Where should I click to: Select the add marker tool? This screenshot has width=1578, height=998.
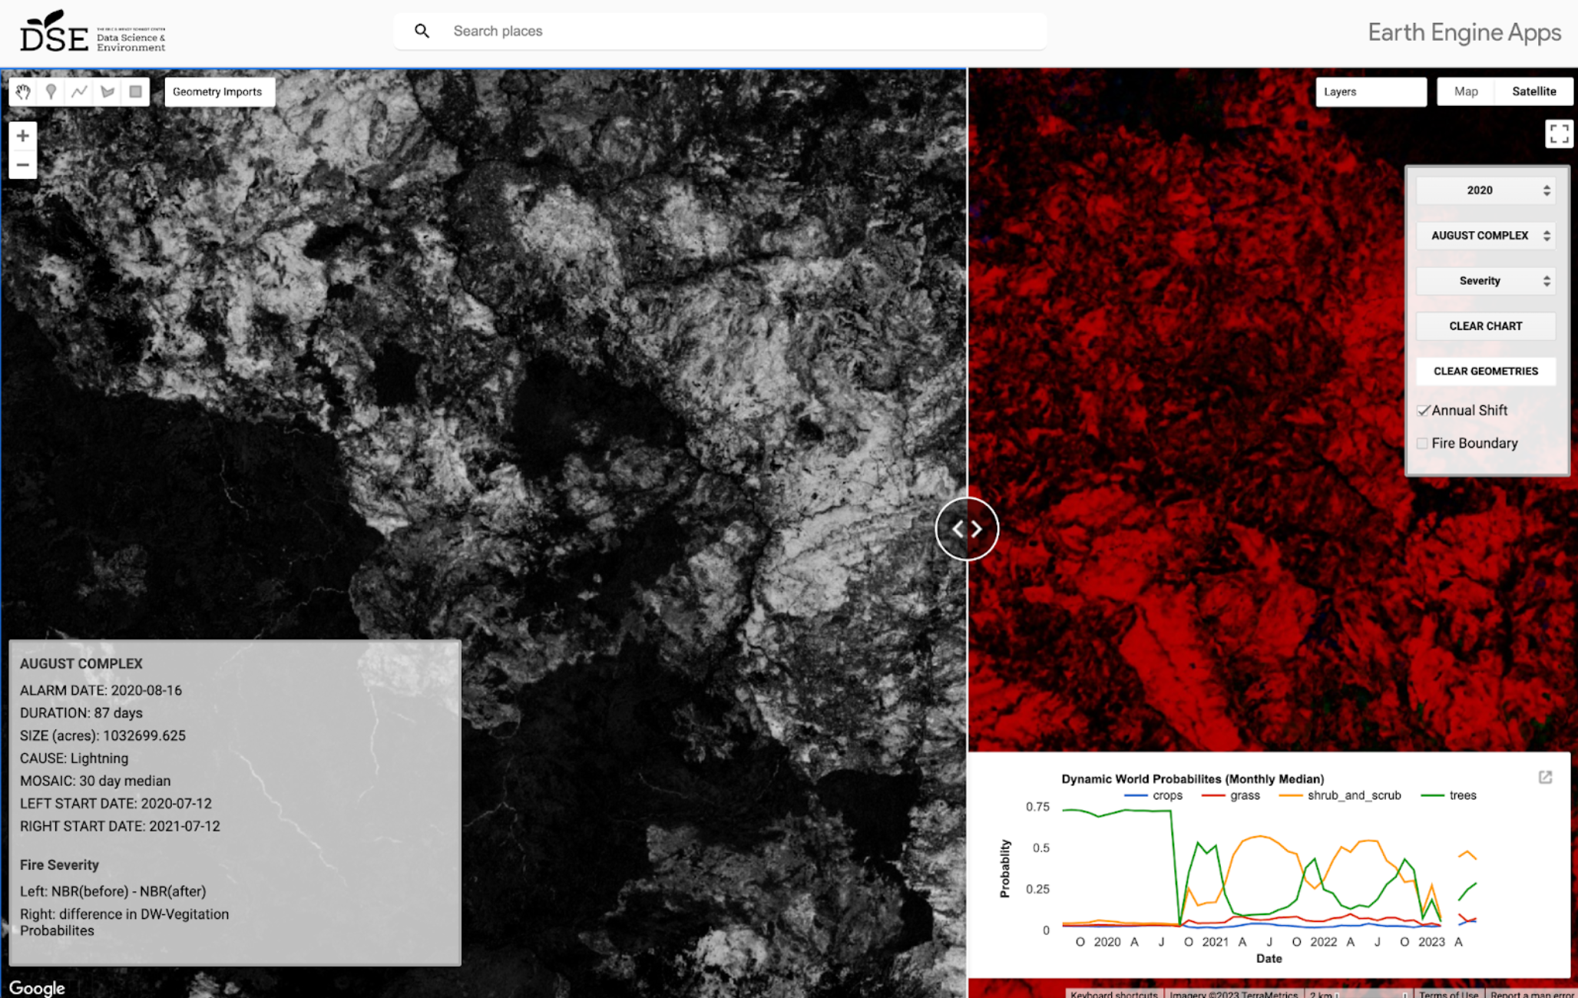point(51,92)
